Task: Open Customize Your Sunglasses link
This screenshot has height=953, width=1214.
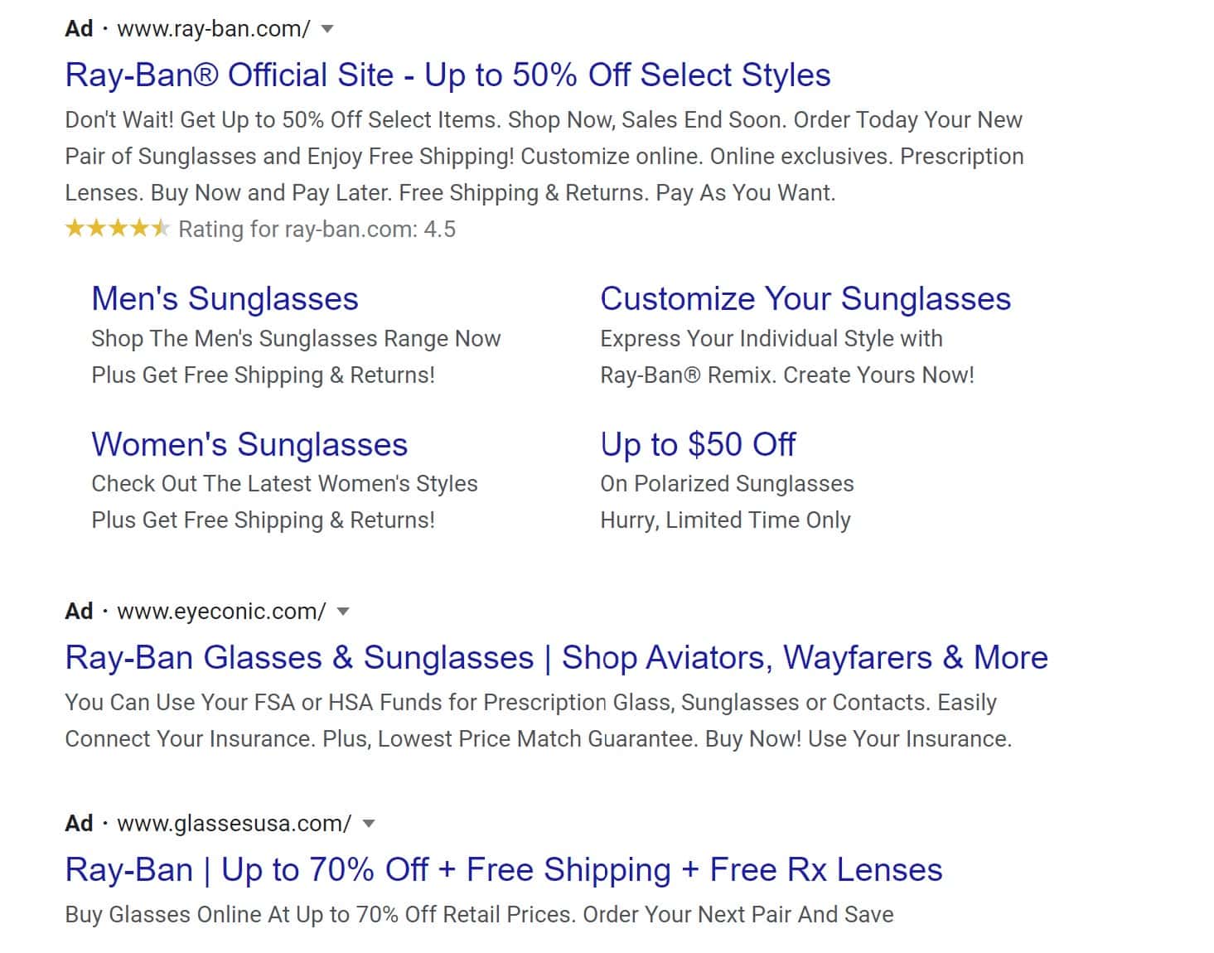Action: click(x=805, y=298)
